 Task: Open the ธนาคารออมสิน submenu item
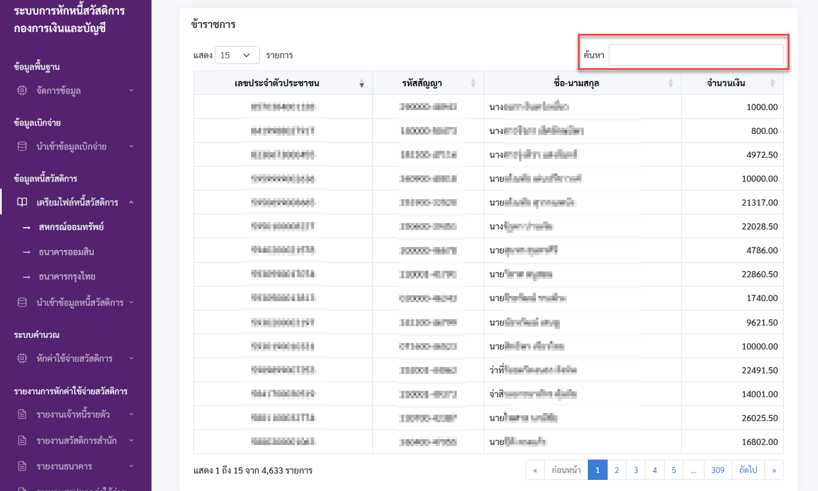click(66, 252)
